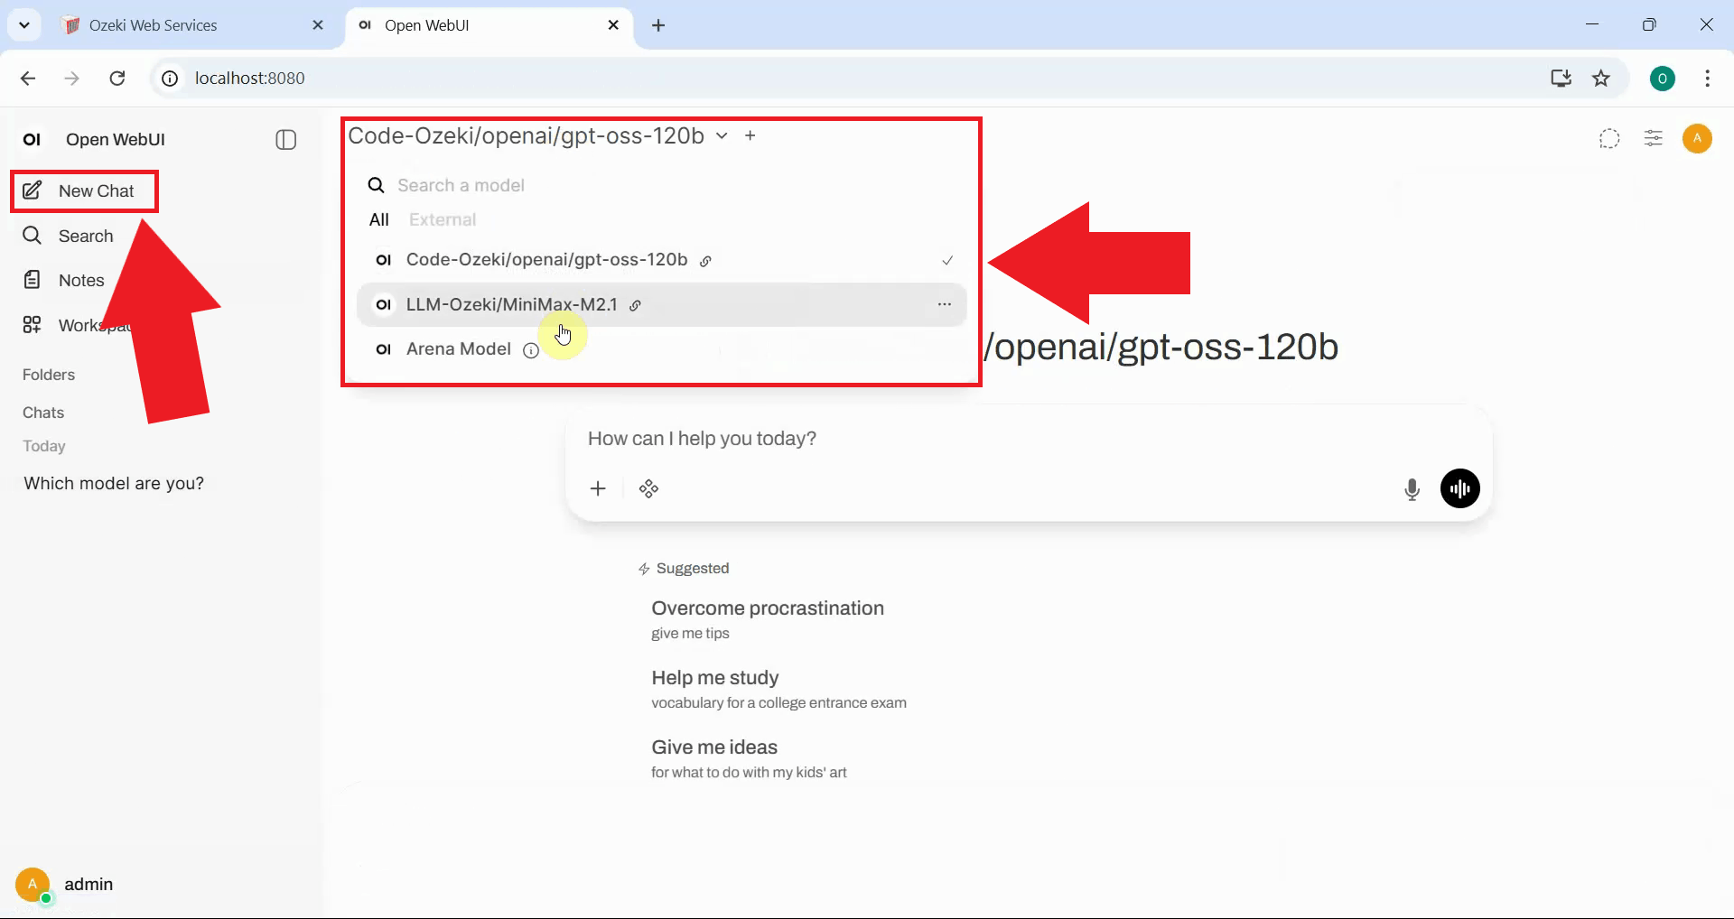This screenshot has width=1734, height=919.
Task: Install app icon in address bar
Action: click(1561, 79)
